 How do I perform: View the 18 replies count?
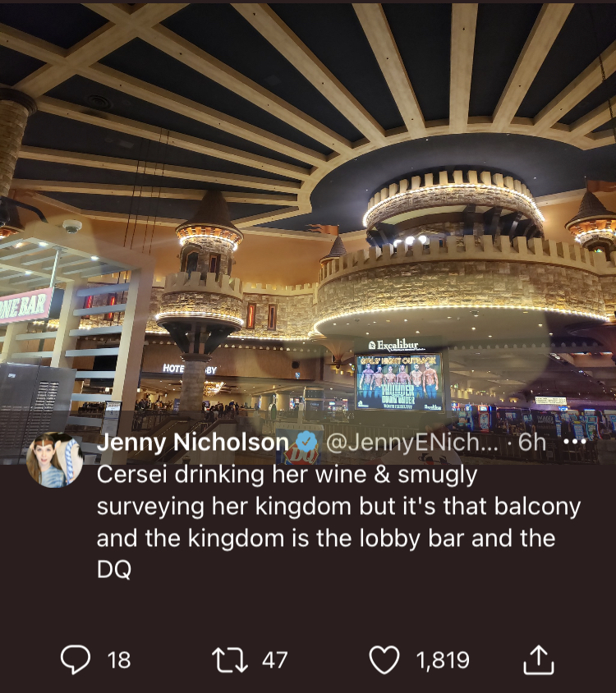(119, 660)
